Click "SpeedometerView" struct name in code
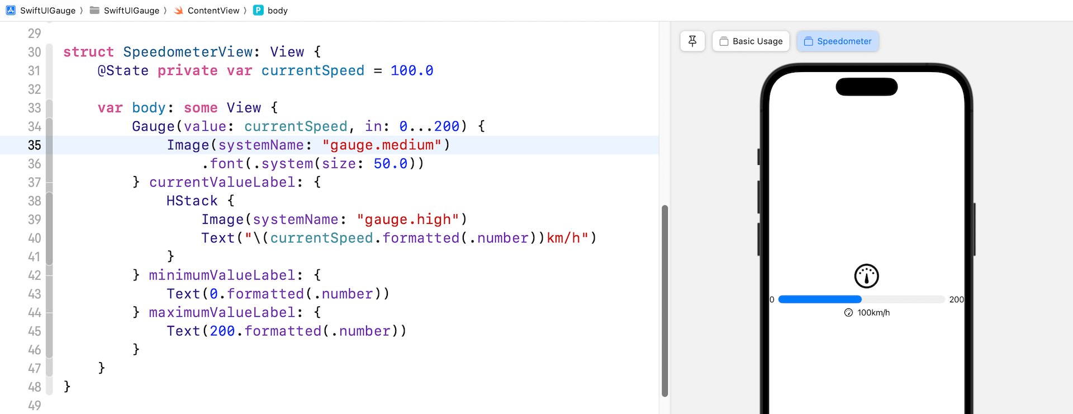The height and width of the screenshot is (414, 1073). click(188, 52)
